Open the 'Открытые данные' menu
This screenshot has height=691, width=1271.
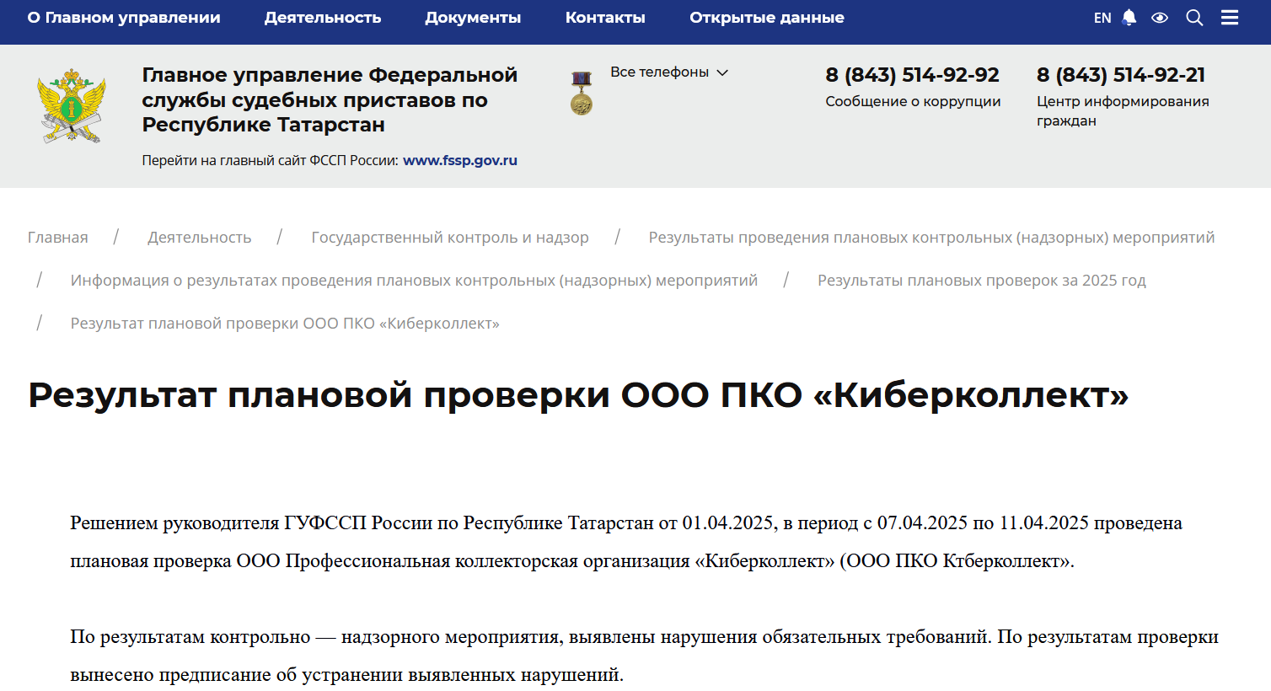click(767, 18)
